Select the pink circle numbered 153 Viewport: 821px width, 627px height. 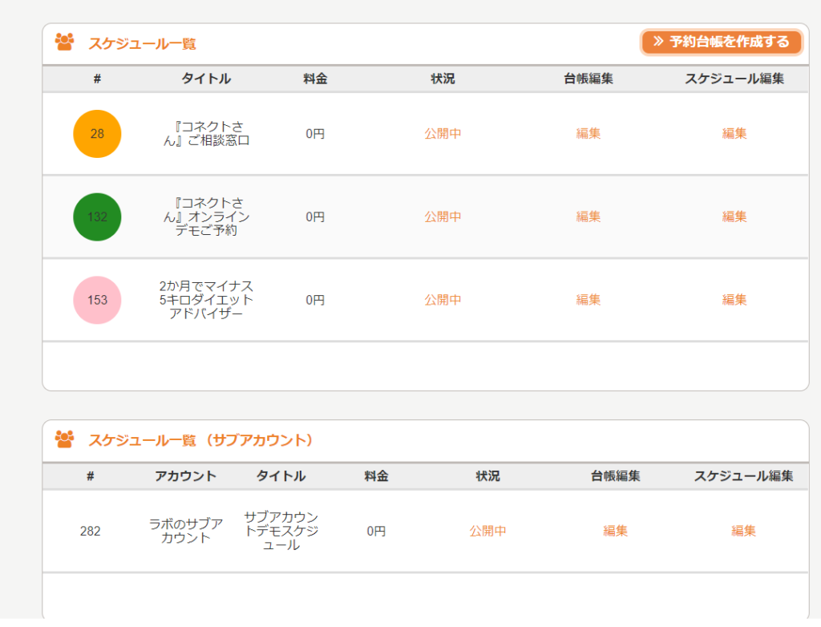97,300
